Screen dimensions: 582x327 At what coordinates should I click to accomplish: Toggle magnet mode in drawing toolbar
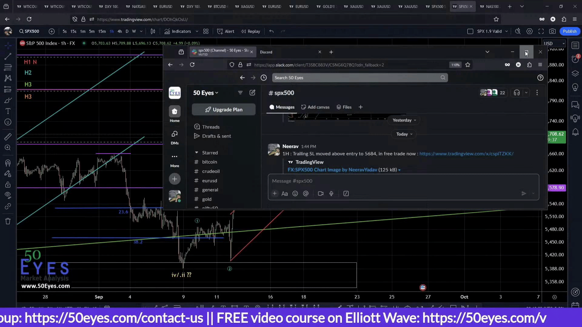coord(8,163)
